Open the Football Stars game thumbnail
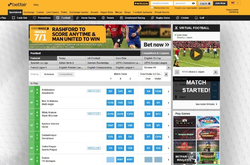Viewport: 250px width, 165px height. [x=185, y=146]
